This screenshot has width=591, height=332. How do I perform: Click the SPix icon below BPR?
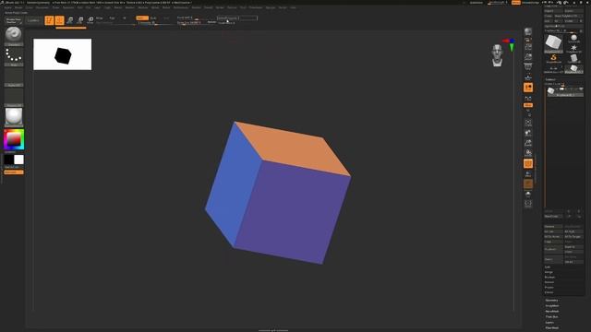point(528,39)
